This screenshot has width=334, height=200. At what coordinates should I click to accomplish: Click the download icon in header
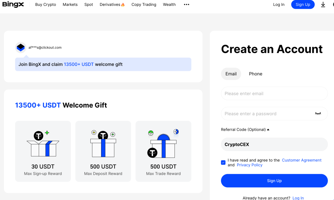tap(323, 5)
